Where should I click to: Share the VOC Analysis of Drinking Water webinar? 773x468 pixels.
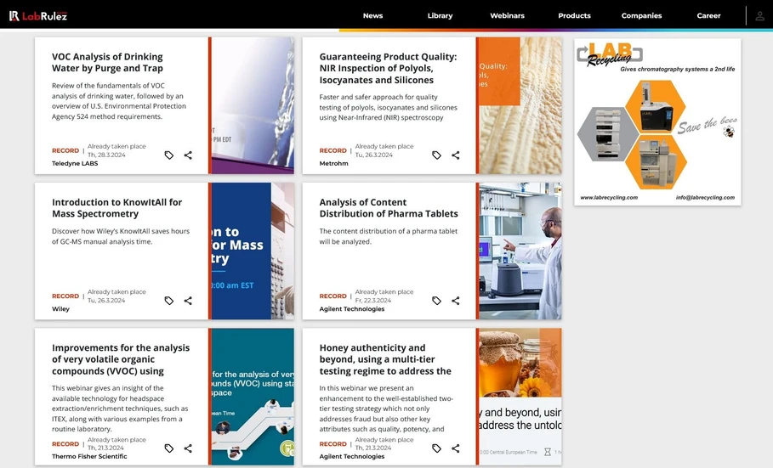(188, 155)
